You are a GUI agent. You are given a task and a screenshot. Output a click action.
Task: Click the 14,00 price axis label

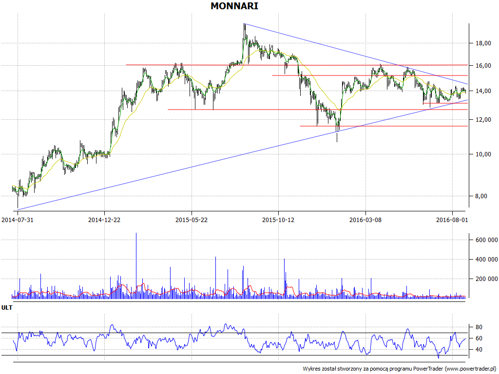point(483,91)
